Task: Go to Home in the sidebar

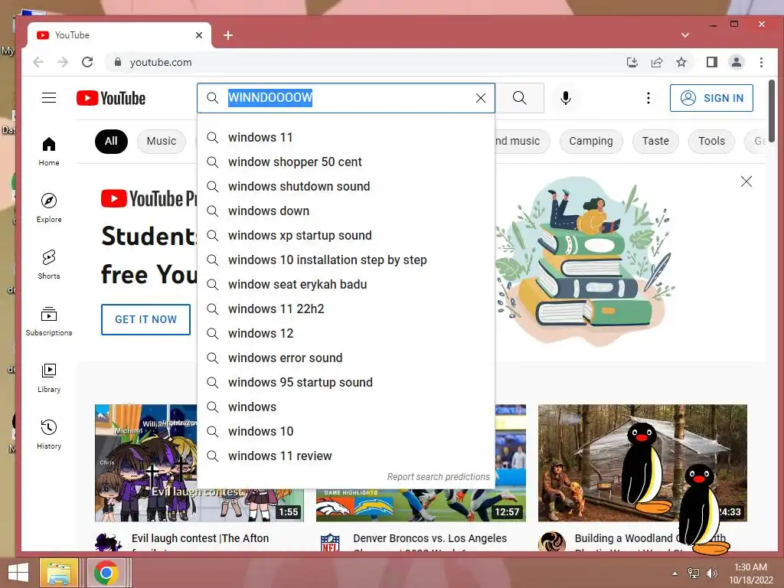Action: [x=49, y=152]
